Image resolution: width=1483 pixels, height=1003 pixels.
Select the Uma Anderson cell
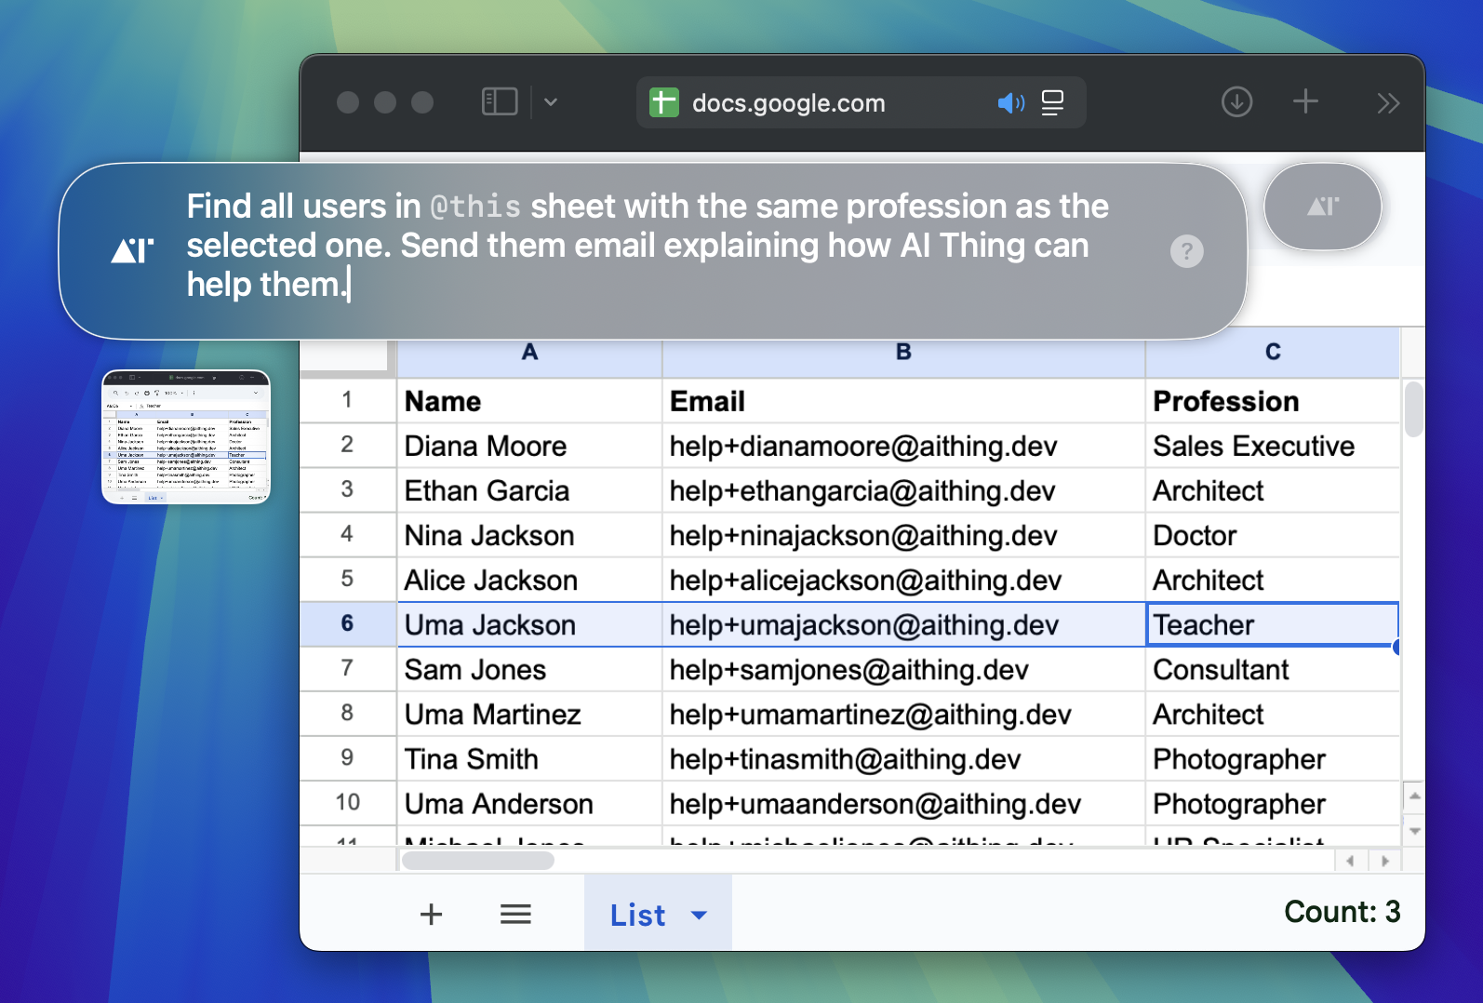(x=529, y=803)
